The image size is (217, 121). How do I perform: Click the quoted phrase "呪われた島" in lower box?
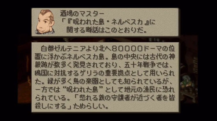click(x=83, y=90)
